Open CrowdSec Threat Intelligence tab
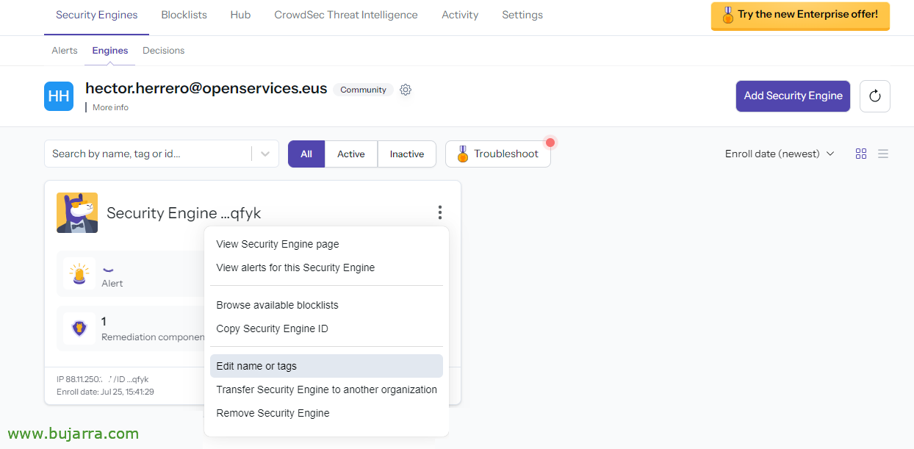Screen dimensions: 914x449 [x=346, y=15]
